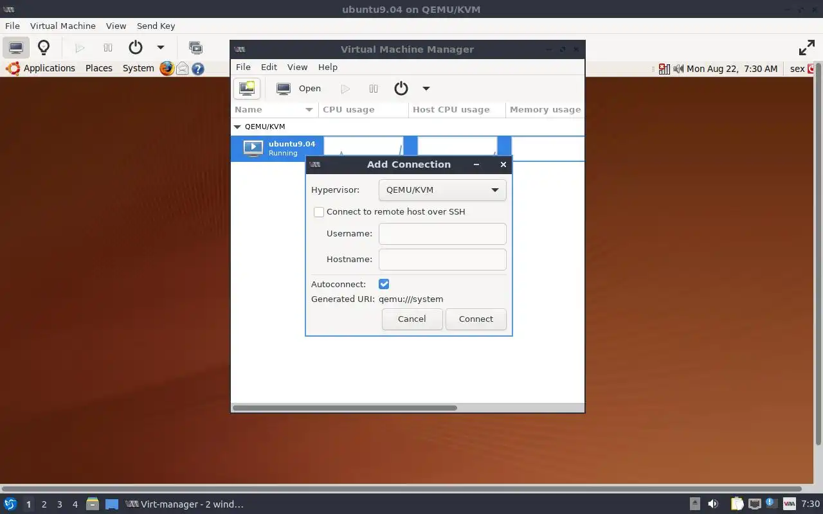Uncheck the Autoconnect checkbox

pyautogui.click(x=384, y=284)
